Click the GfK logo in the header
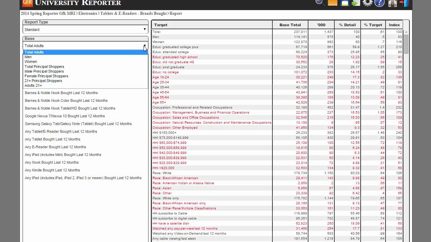431x242 pixels. tap(27, 3)
